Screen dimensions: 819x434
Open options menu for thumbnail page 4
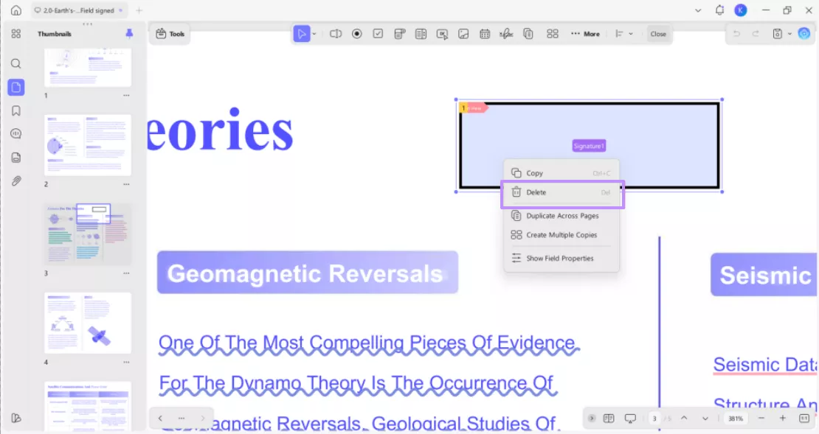[x=126, y=362]
